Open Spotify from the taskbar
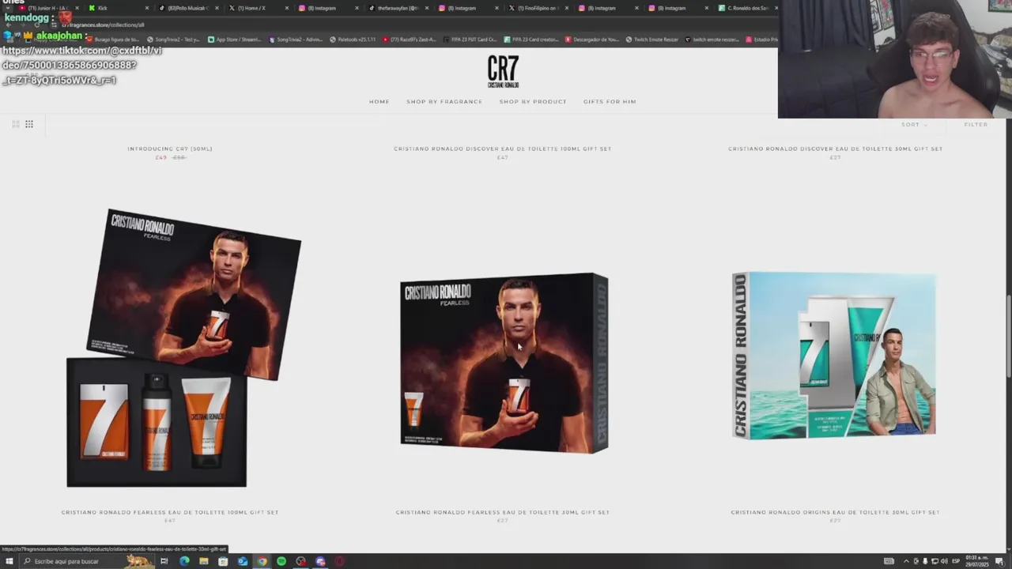 pos(281,561)
